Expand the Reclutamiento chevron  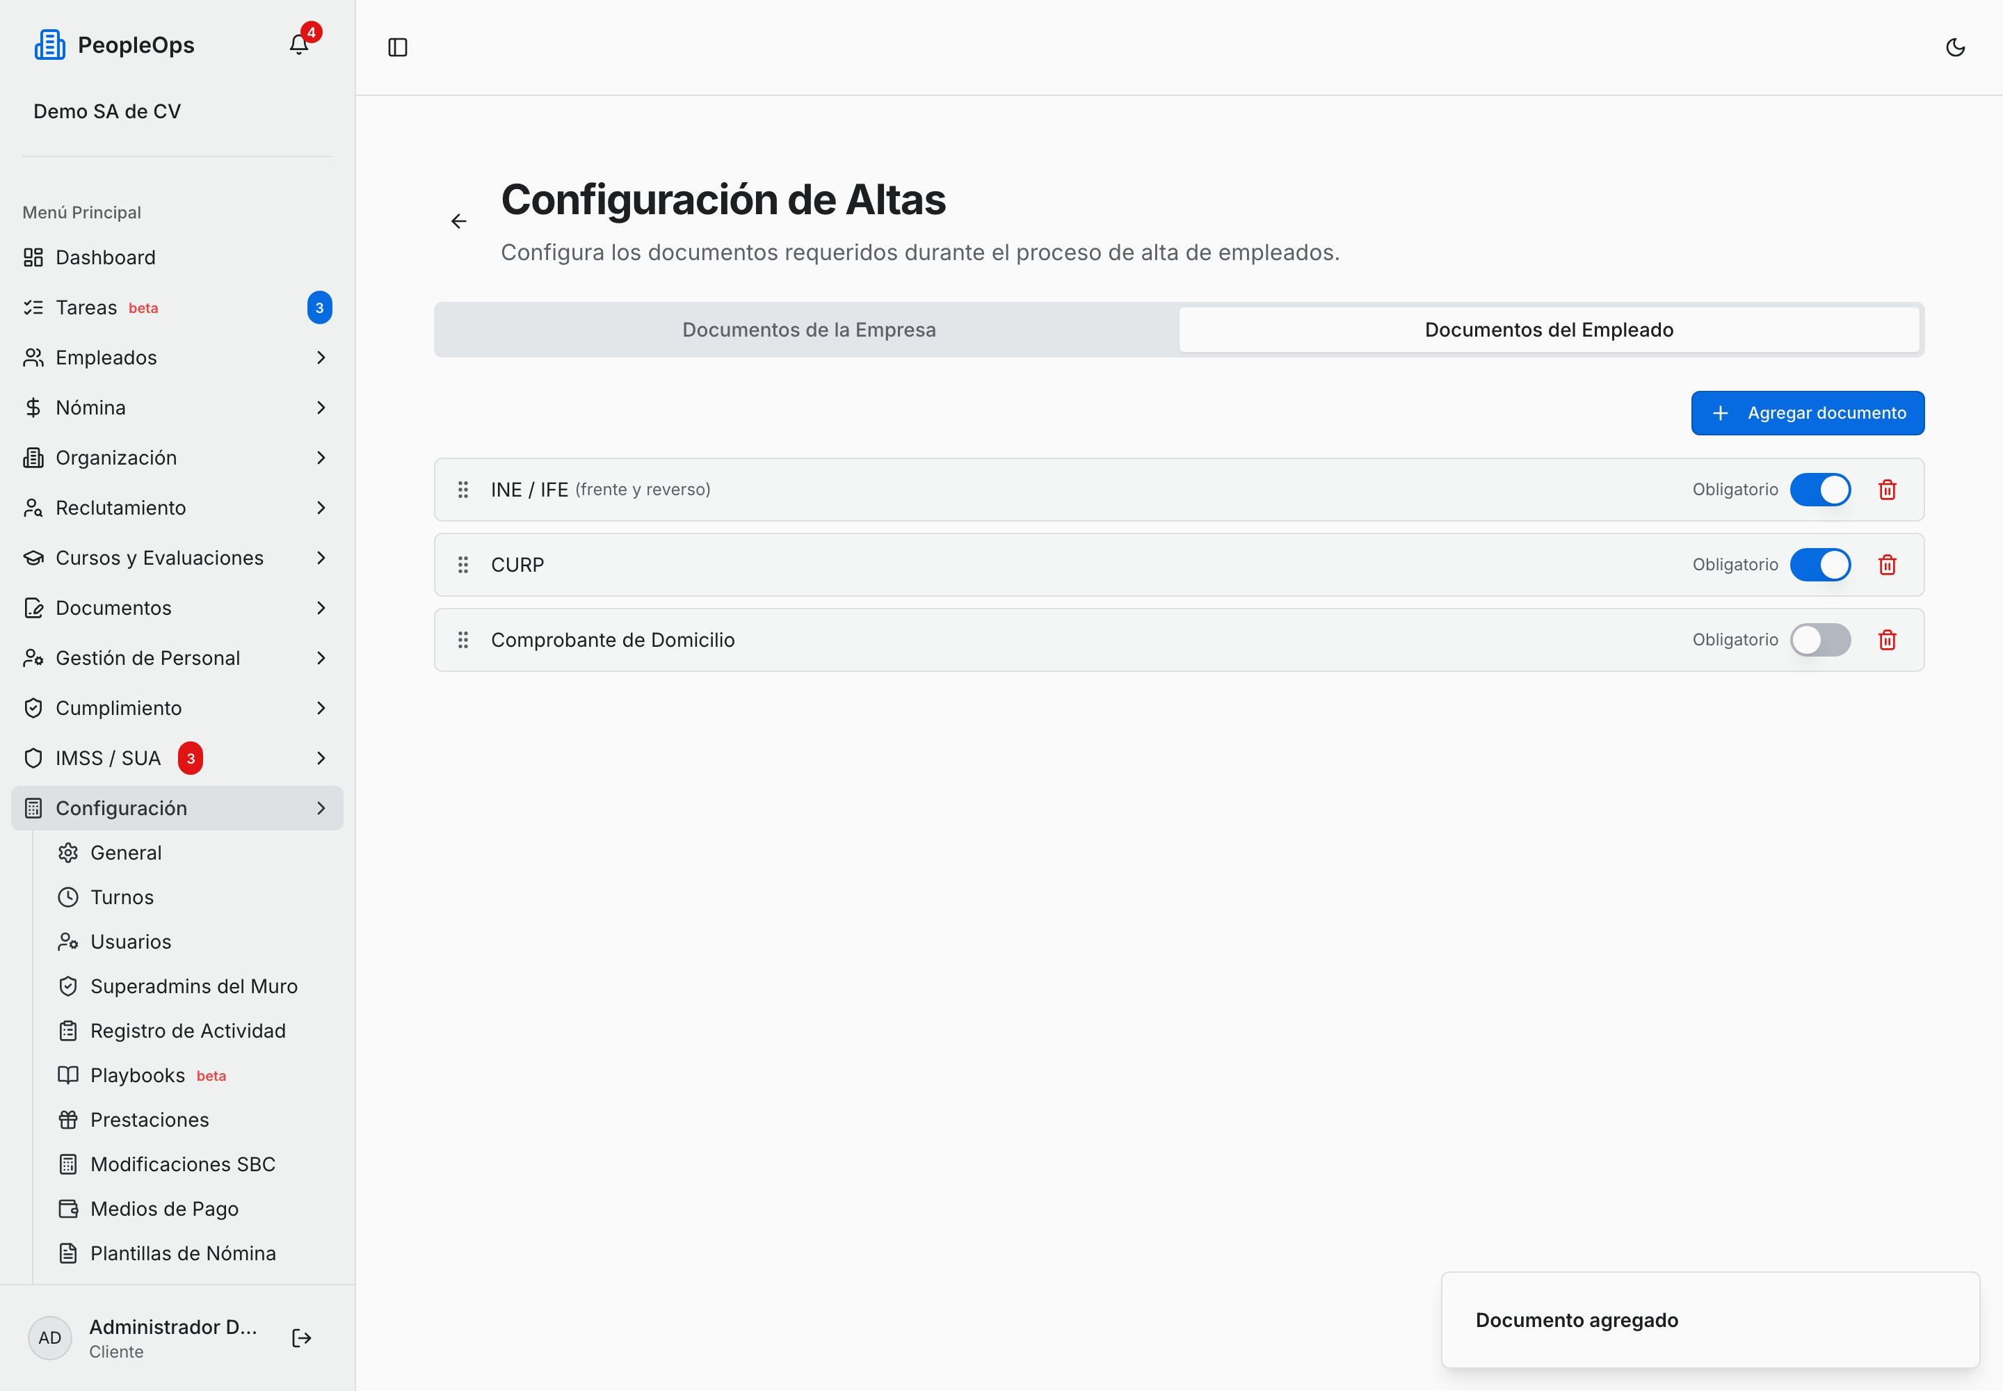(321, 508)
